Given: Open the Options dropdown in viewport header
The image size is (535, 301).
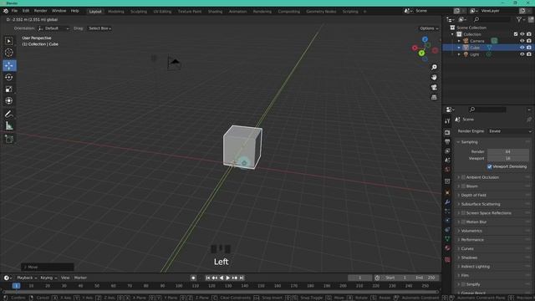Looking at the screenshot, I should pos(429,28).
